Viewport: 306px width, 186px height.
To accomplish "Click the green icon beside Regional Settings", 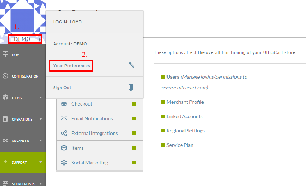I will click(163, 131).
